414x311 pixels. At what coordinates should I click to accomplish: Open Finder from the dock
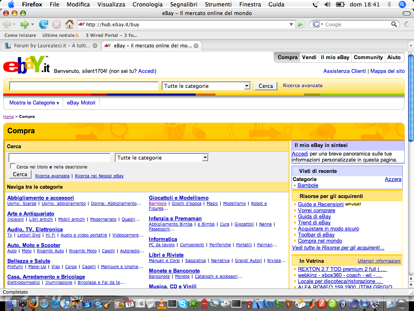[12, 304]
